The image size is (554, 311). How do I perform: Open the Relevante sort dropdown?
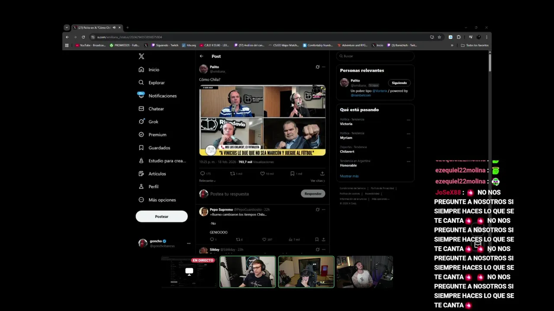[207, 181]
